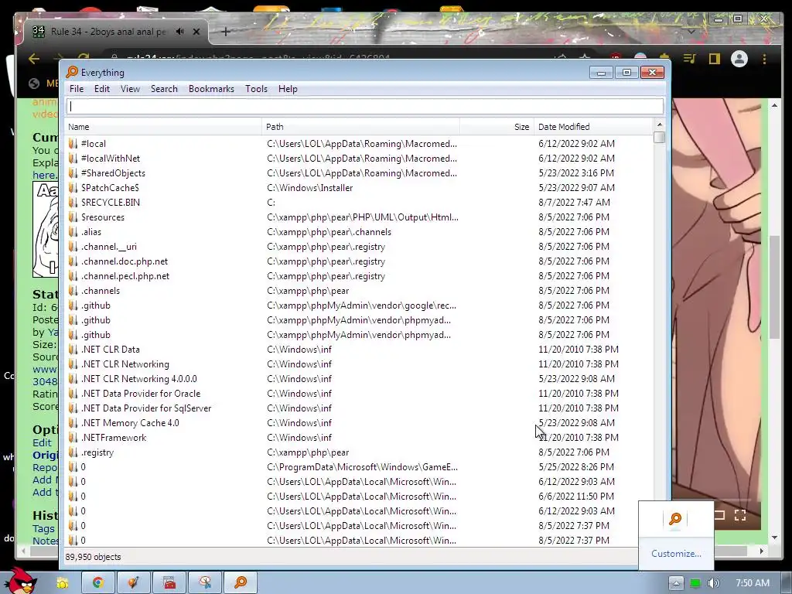Screen dimensions: 792x594
Task: Select the .NET Memory Cache 4.0 row
Action: tap(359, 423)
